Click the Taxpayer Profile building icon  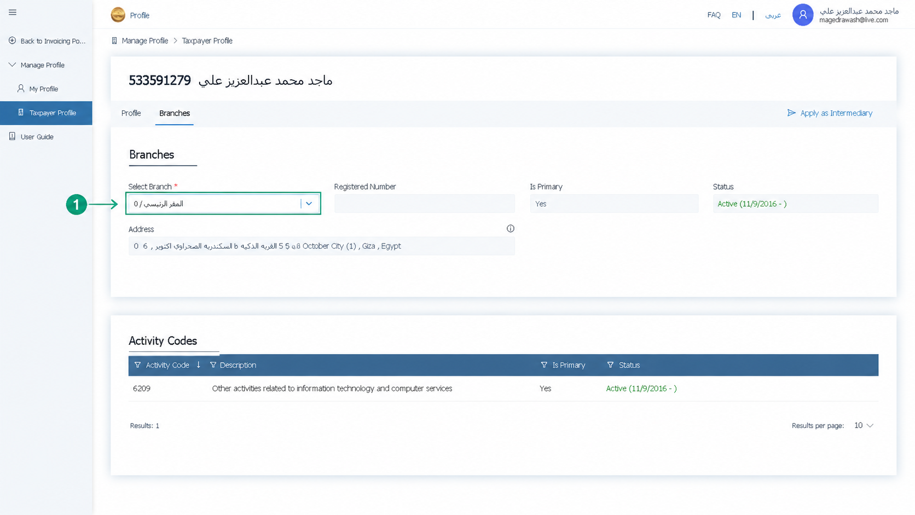pos(21,112)
